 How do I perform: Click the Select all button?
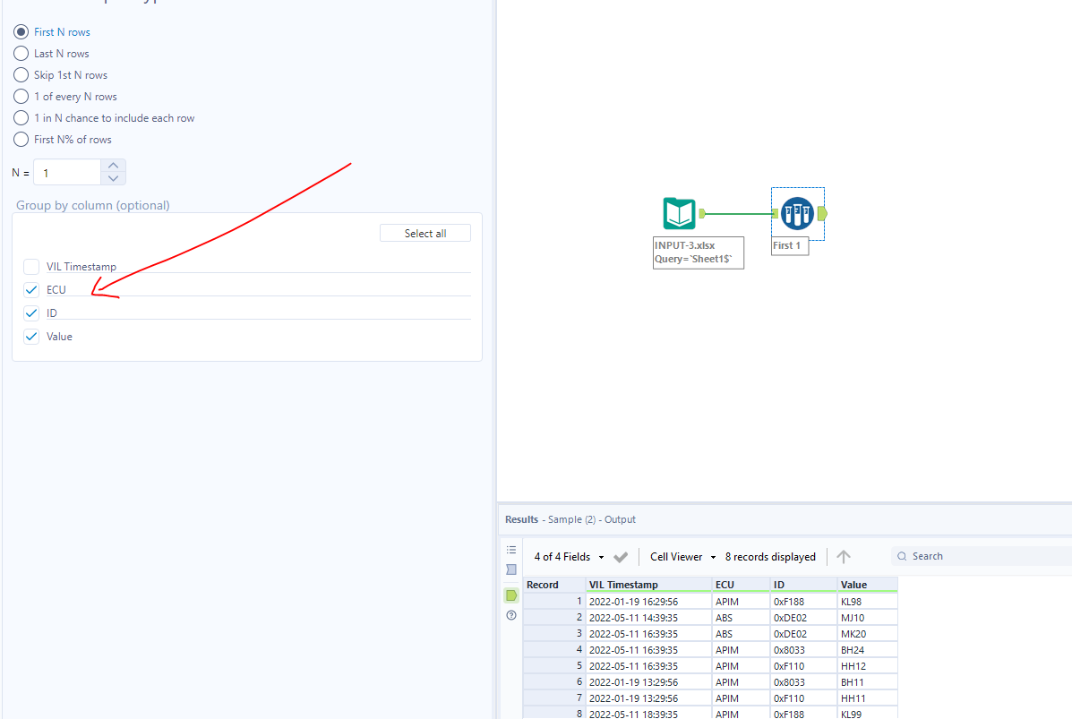[425, 232]
